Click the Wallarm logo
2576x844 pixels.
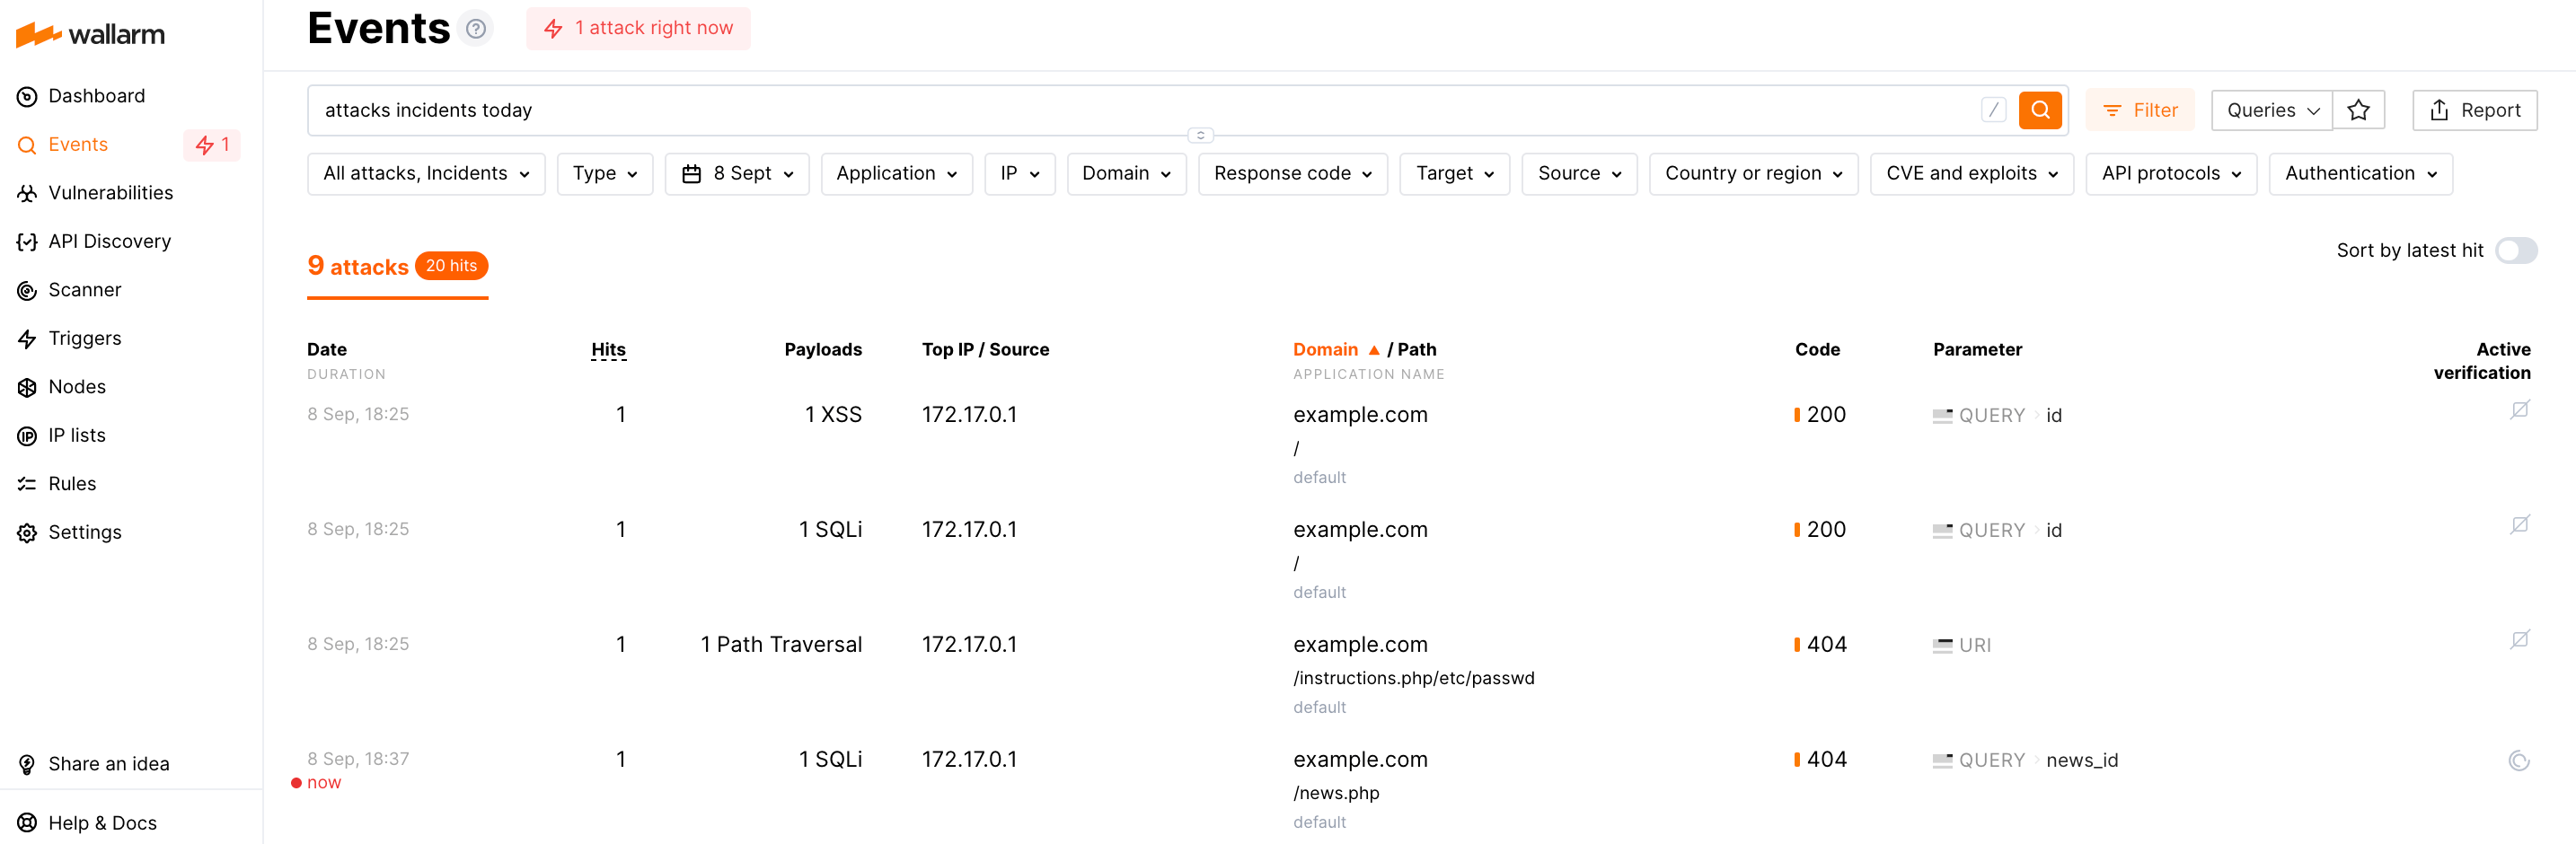(90, 35)
